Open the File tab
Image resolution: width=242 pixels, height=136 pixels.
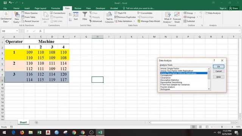5,8
